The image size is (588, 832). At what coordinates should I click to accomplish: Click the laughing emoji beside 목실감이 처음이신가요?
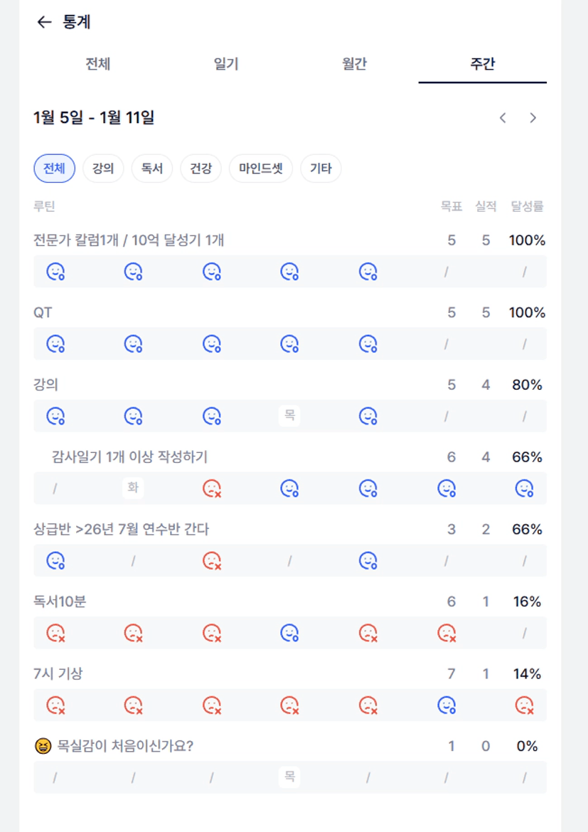coord(43,747)
